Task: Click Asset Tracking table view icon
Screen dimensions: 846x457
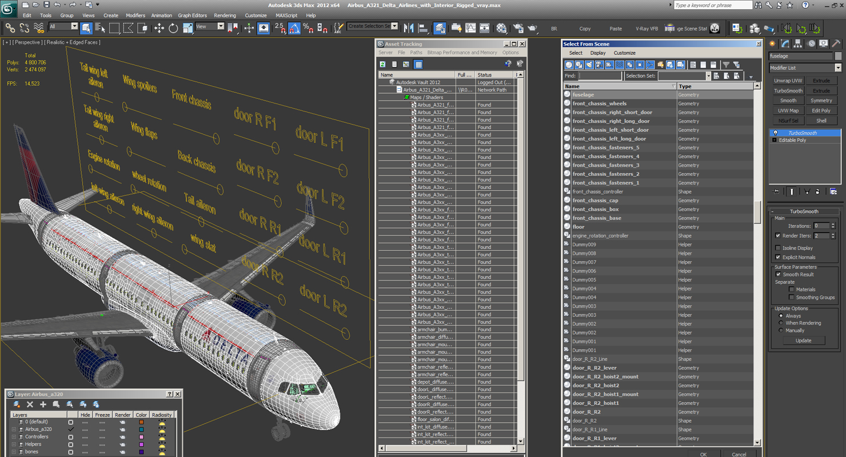Action: point(418,65)
